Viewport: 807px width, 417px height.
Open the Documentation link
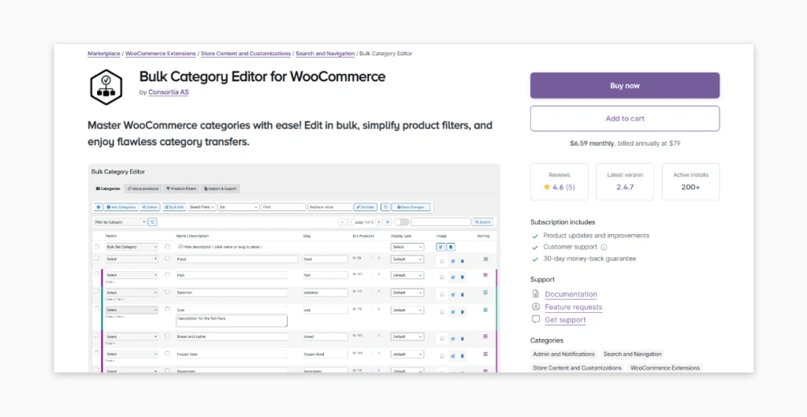(571, 295)
